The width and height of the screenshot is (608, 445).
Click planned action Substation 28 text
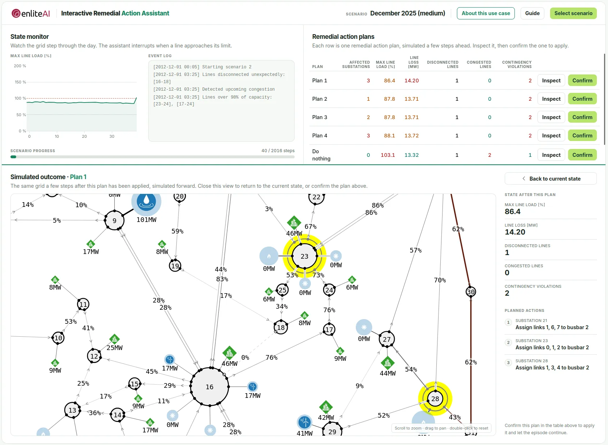tap(552, 364)
